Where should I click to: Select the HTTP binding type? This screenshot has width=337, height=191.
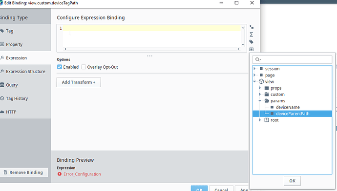[25, 112]
